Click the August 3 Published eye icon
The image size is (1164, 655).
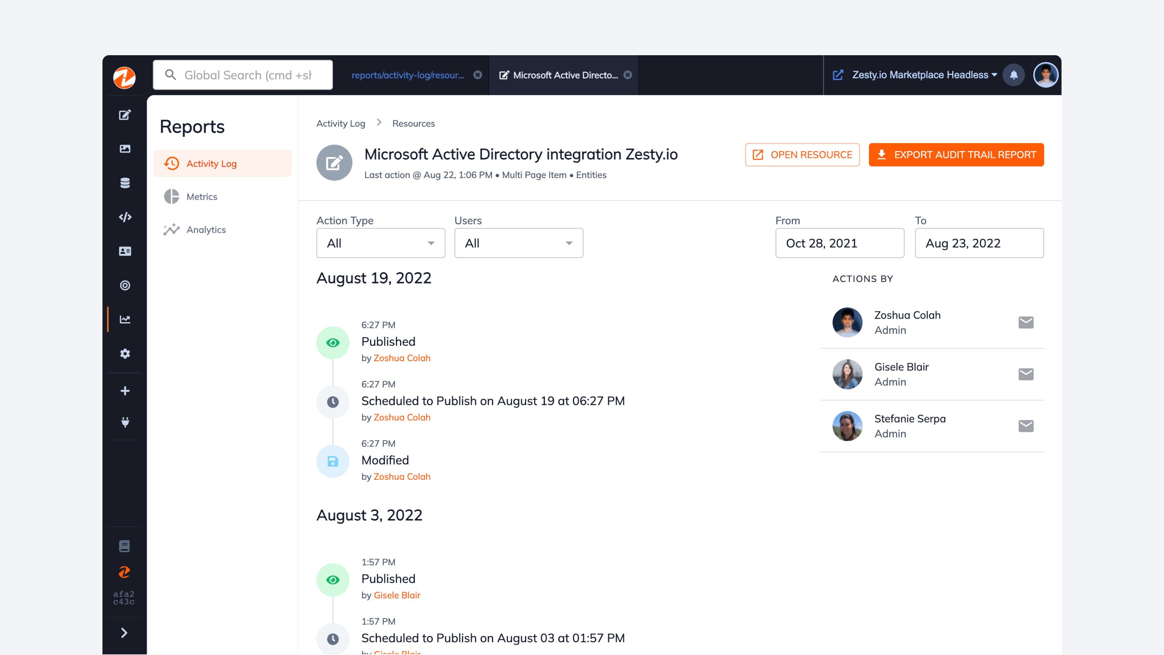point(333,580)
